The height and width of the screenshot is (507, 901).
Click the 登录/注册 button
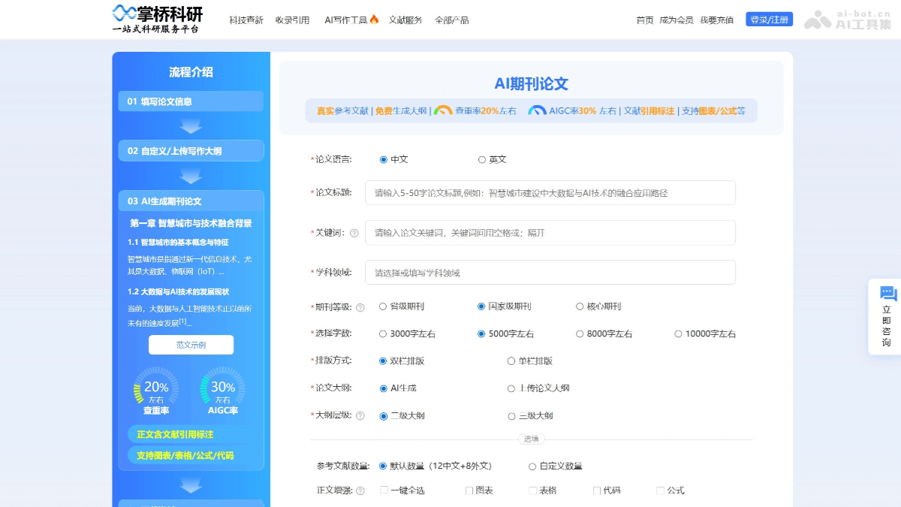click(769, 19)
